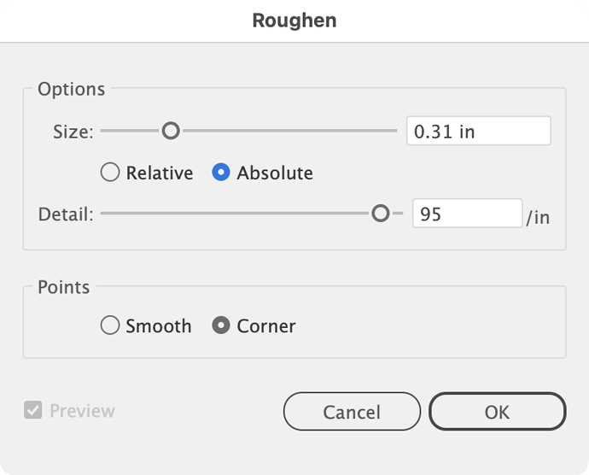This screenshot has height=475, width=589.
Task: Click the "/in" unit label beside Detail
Action: (538, 217)
